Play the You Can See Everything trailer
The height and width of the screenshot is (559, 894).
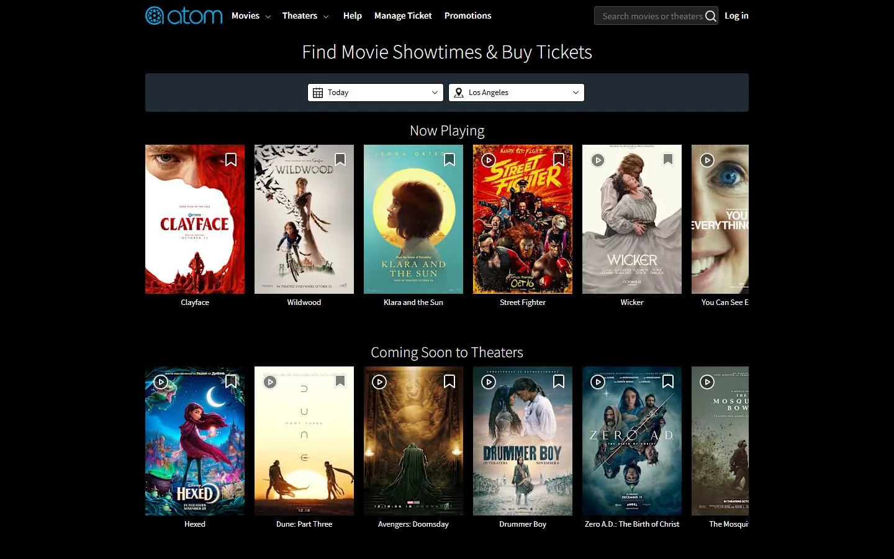point(707,160)
